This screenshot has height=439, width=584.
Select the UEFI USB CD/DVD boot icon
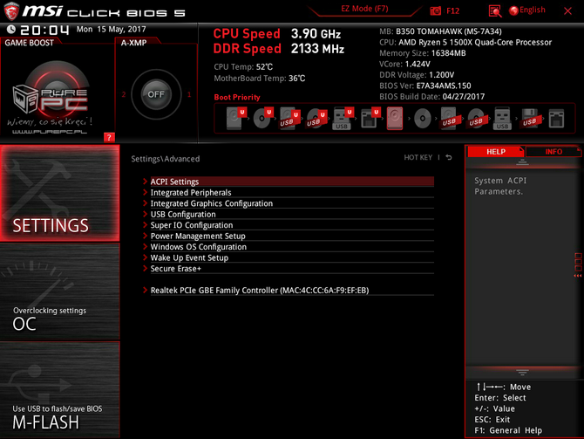click(x=316, y=118)
